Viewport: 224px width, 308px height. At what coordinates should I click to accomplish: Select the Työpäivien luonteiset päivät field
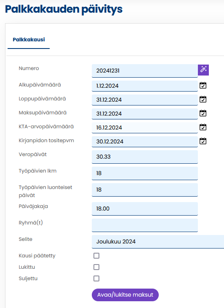click(x=144, y=190)
